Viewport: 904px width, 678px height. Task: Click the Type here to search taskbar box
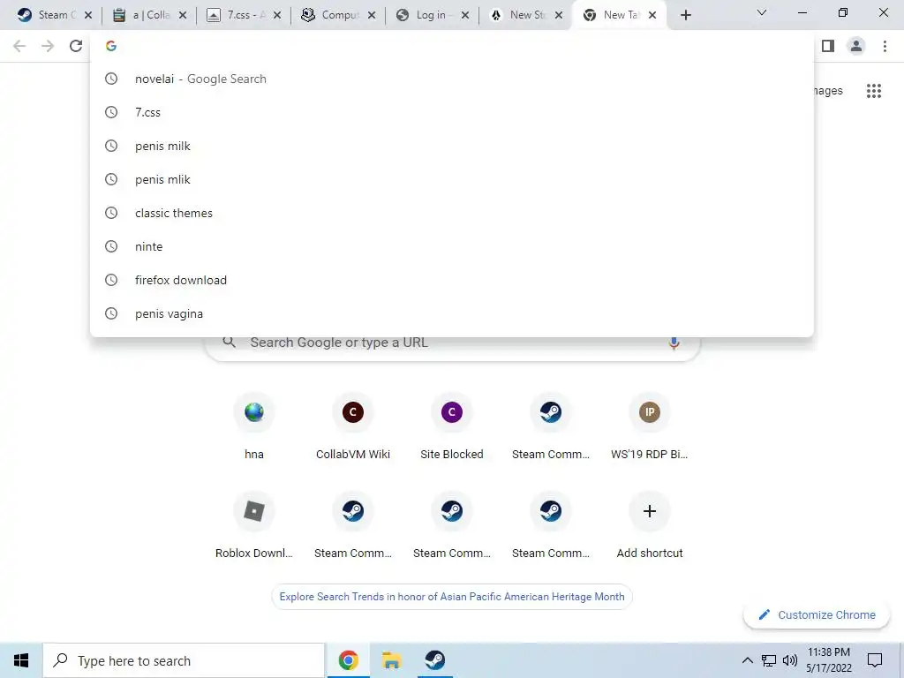[x=184, y=660]
